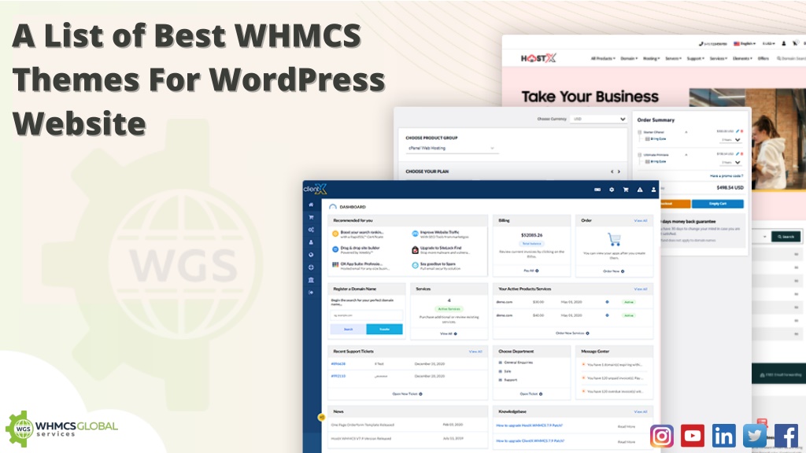Screen dimensions: 806x453
Task: Click Order Now in Order panel
Action: point(614,271)
